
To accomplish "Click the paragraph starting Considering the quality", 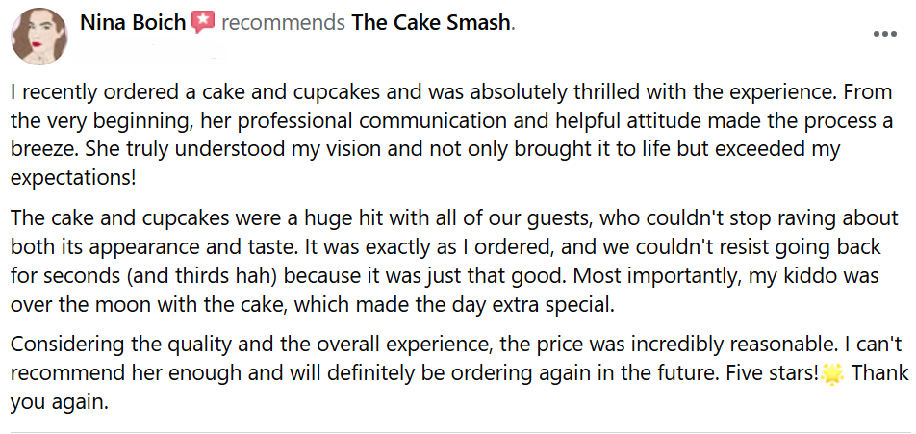I will pos(460,372).
